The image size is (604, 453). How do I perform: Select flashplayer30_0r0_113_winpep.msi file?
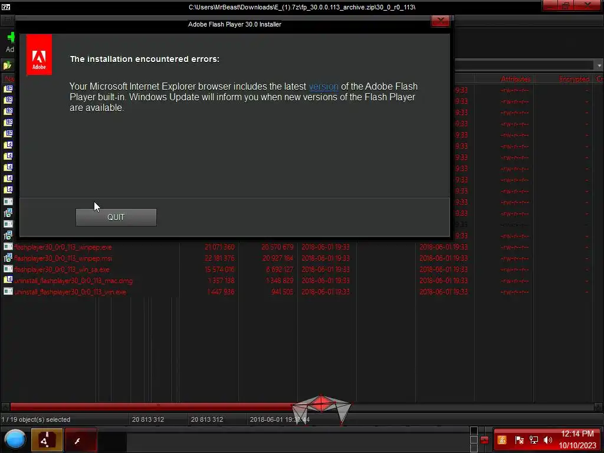[x=63, y=258]
